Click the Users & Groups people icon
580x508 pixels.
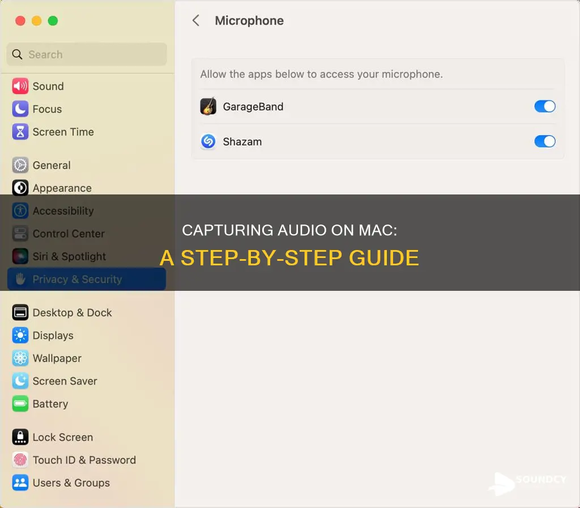(20, 483)
